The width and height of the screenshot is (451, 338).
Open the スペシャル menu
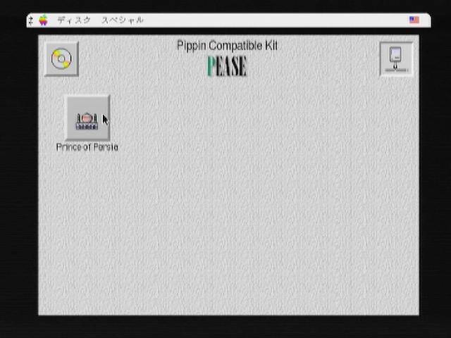click(x=123, y=20)
